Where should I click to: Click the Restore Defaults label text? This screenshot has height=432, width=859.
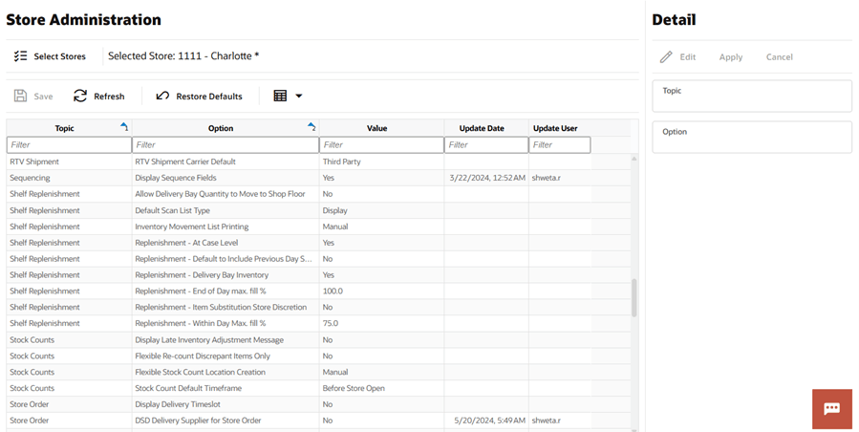click(x=209, y=97)
